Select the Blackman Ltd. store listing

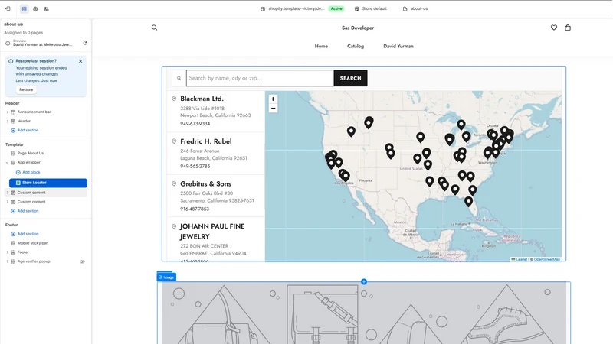[216, 111]
